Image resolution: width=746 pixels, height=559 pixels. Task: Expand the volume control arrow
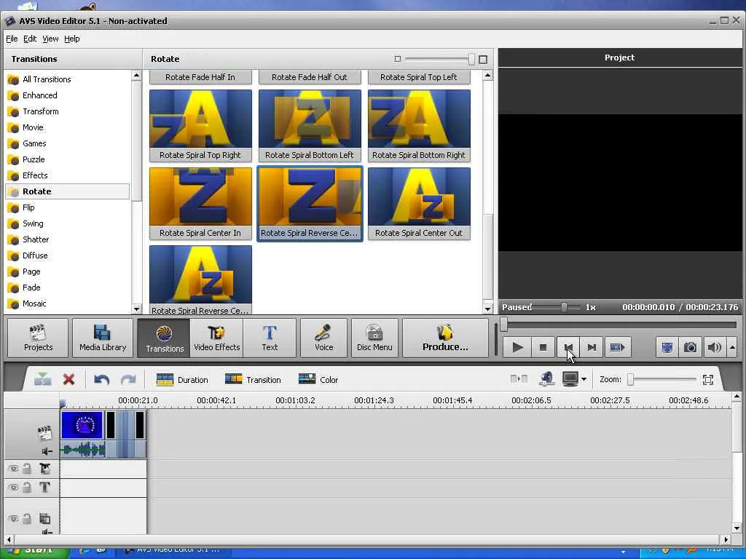[x=732, y=347]
